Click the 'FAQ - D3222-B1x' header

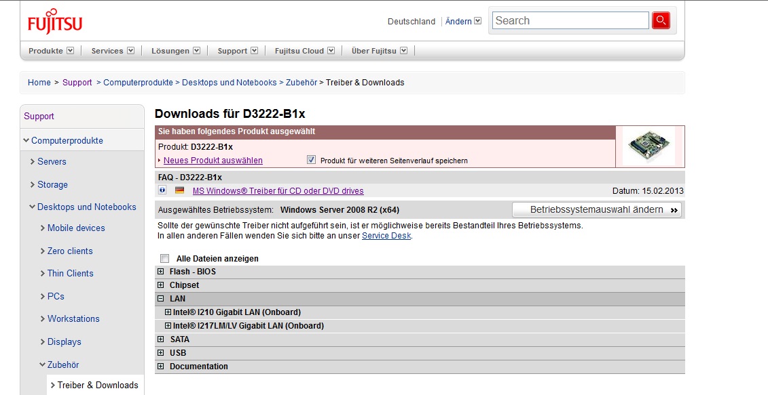tap(190, 178)
